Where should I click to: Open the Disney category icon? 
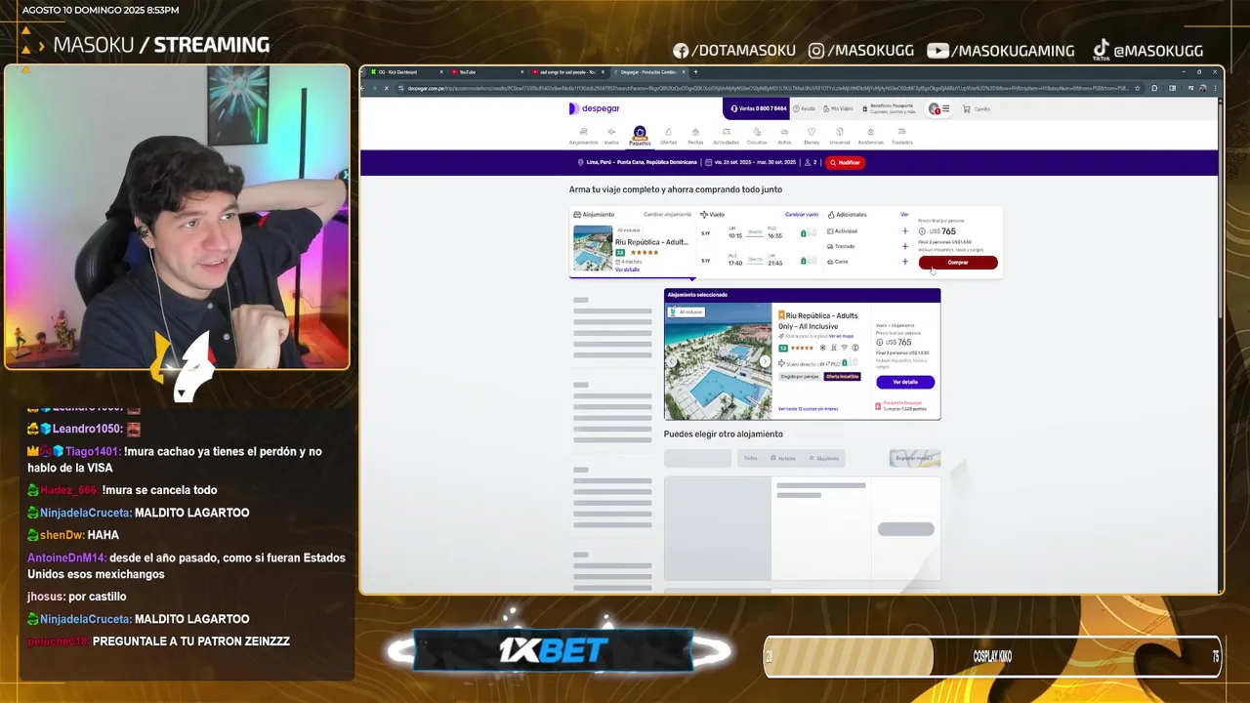[x=812, y=136]
